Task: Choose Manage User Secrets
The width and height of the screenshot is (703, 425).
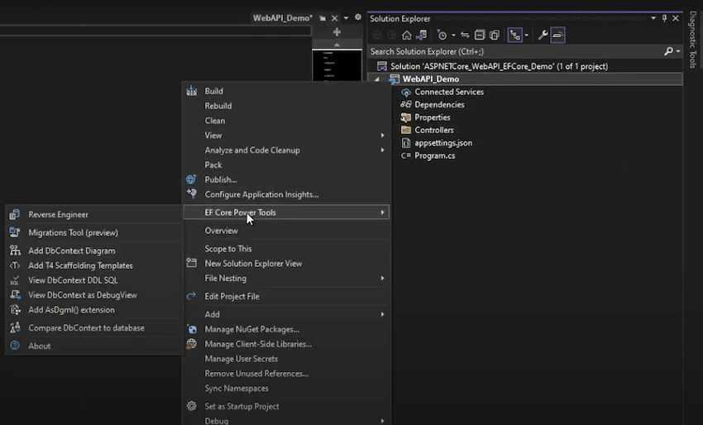Action: 286,359
